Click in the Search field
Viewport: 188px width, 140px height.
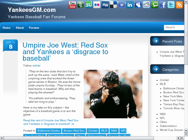(174, 27)
